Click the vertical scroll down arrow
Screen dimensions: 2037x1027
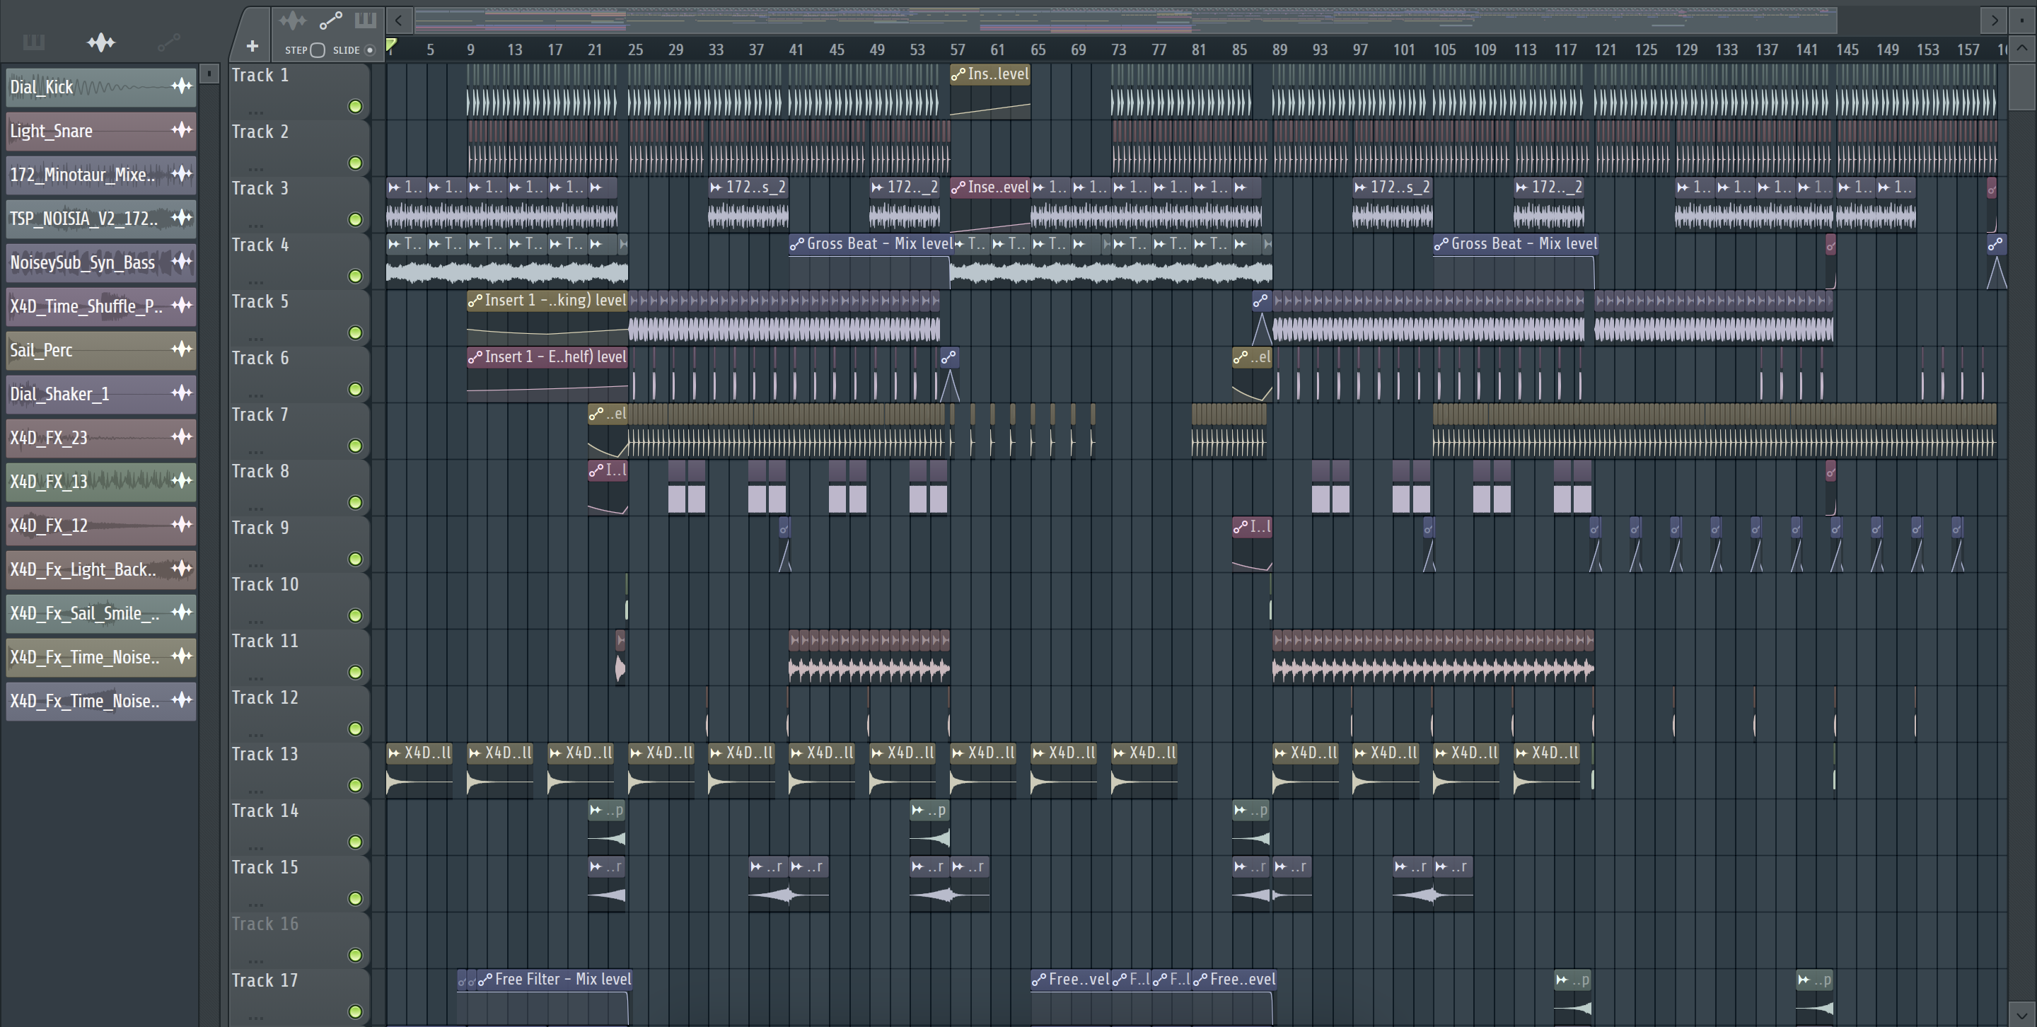[x=2021, y=1014]
